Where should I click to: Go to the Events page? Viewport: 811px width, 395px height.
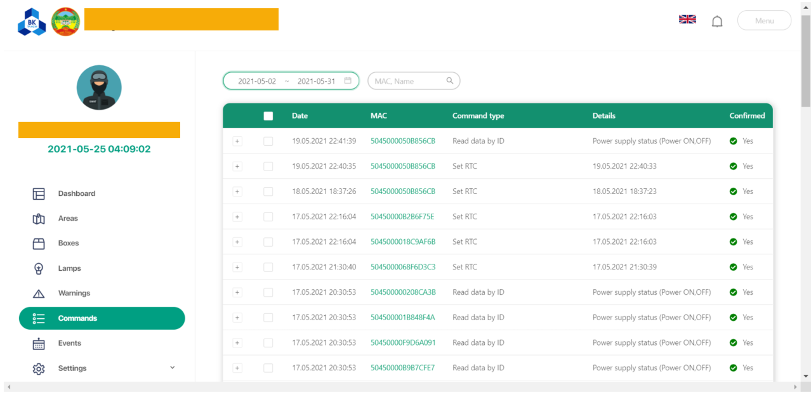coord(69,343)
